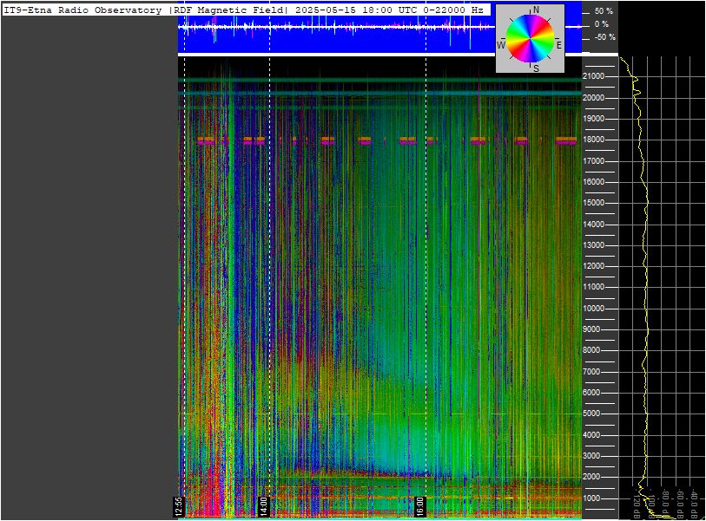This screenshot has width=706, height=521.
Task: Select the 12:55 time marker
Action: coord(179,506)
